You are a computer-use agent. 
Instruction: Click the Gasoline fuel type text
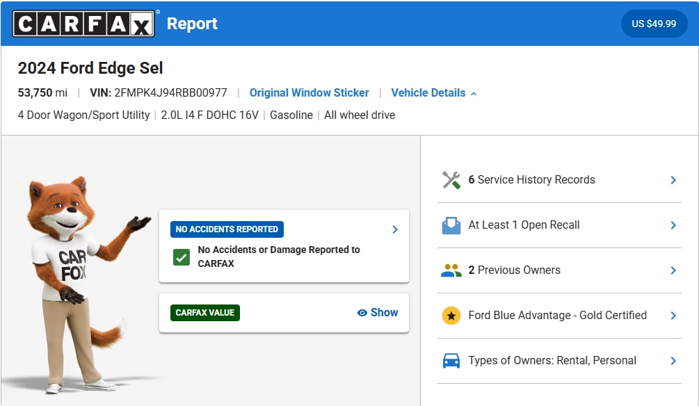point(291,115)
